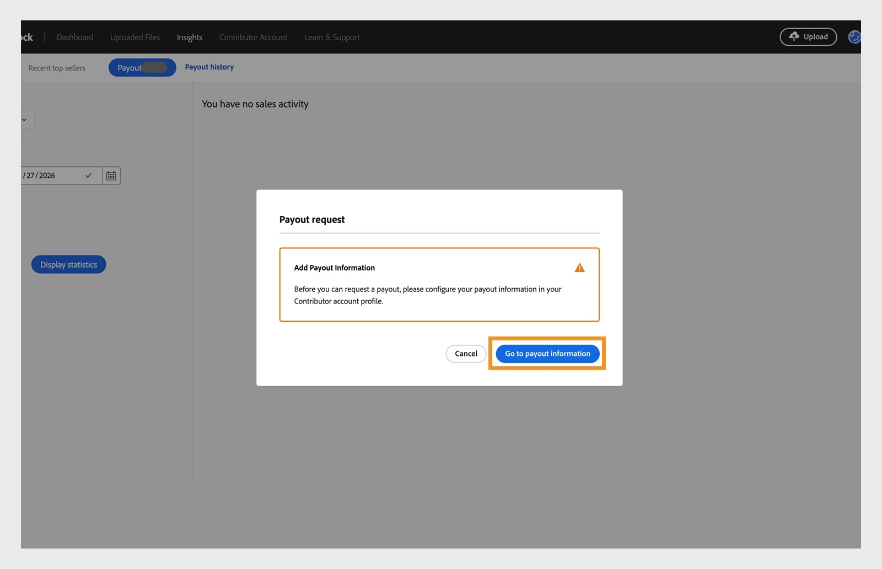Click the Add Payout Information notice box
Viewport: 882px width, 569px height.
tap(439, 285)
